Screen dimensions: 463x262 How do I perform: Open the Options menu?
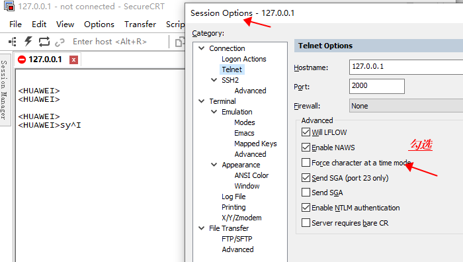[99, 24]
